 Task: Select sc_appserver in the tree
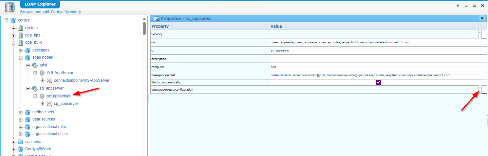[59, 96]
